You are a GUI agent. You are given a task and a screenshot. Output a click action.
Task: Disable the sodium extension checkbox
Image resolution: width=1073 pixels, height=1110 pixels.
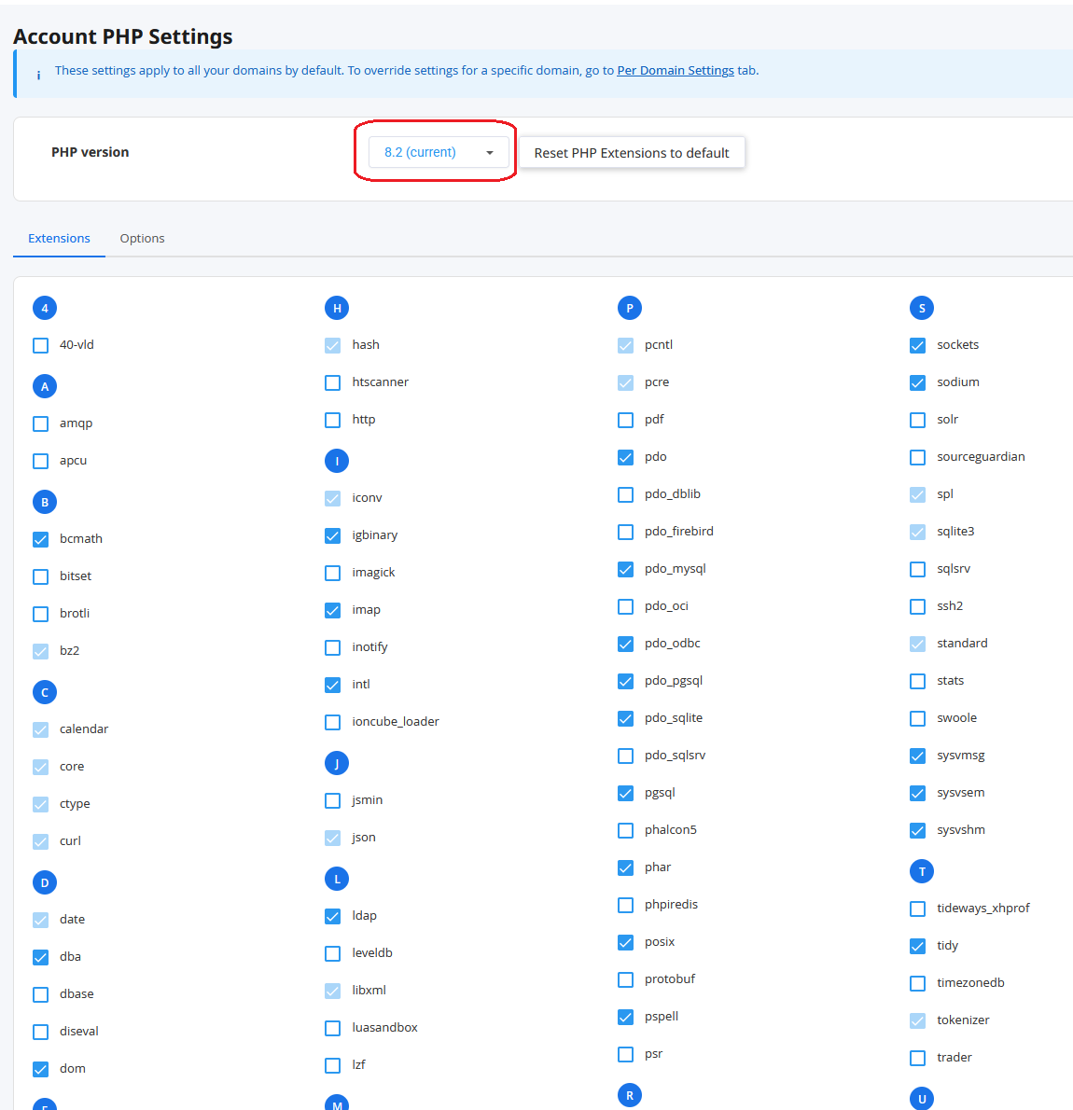[x=917, y=382]
